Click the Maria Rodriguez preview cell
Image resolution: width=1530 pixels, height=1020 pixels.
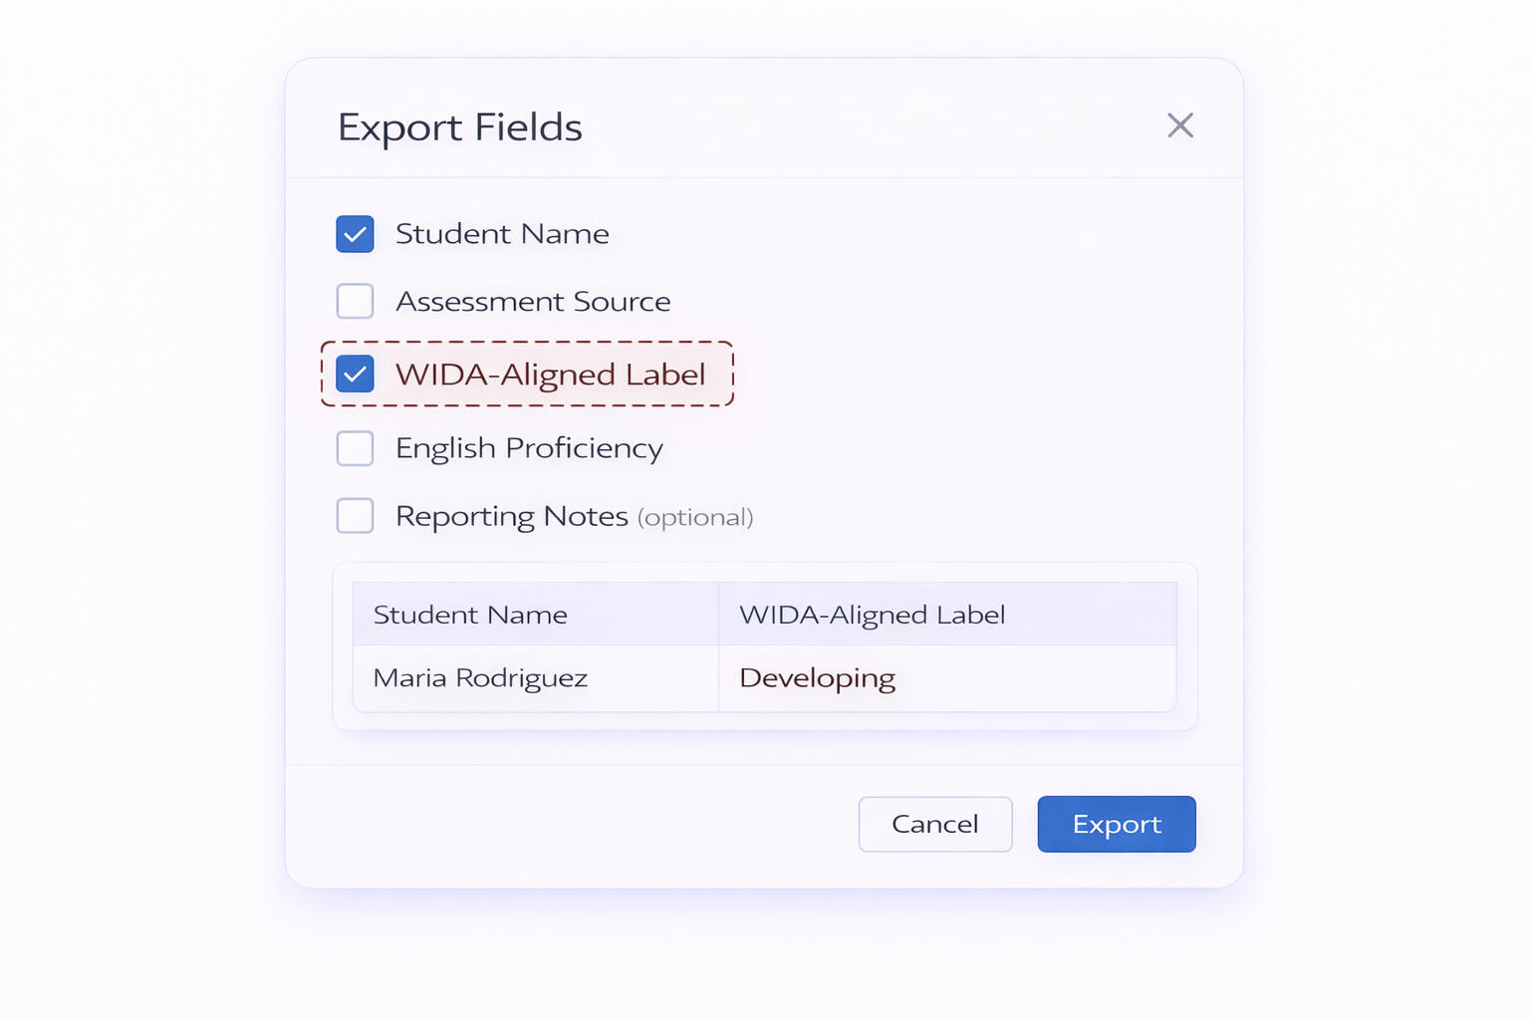(480, 678)
